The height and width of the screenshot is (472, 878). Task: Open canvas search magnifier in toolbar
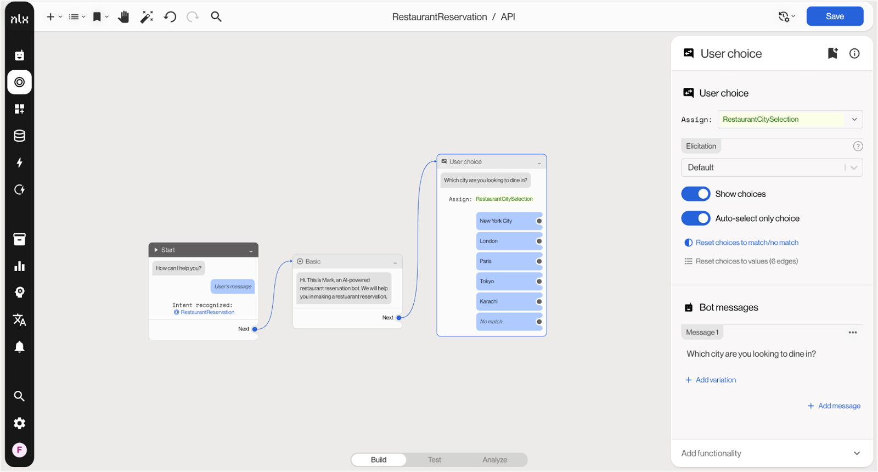(216, 17)
